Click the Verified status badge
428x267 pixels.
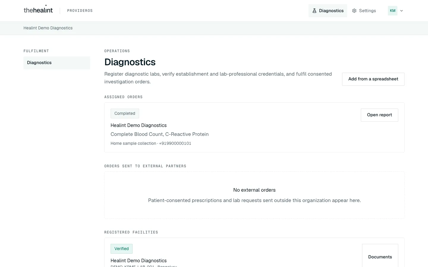pyautogui.click(x=122, y=249)
